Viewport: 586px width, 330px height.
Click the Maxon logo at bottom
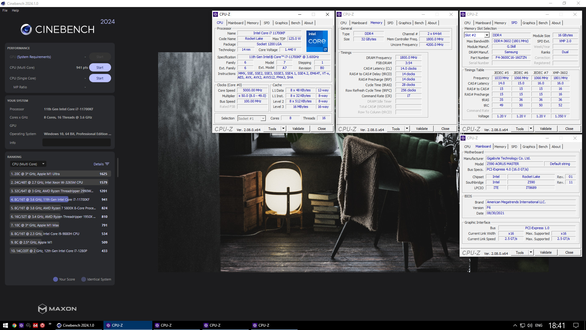tap(57, 309)
